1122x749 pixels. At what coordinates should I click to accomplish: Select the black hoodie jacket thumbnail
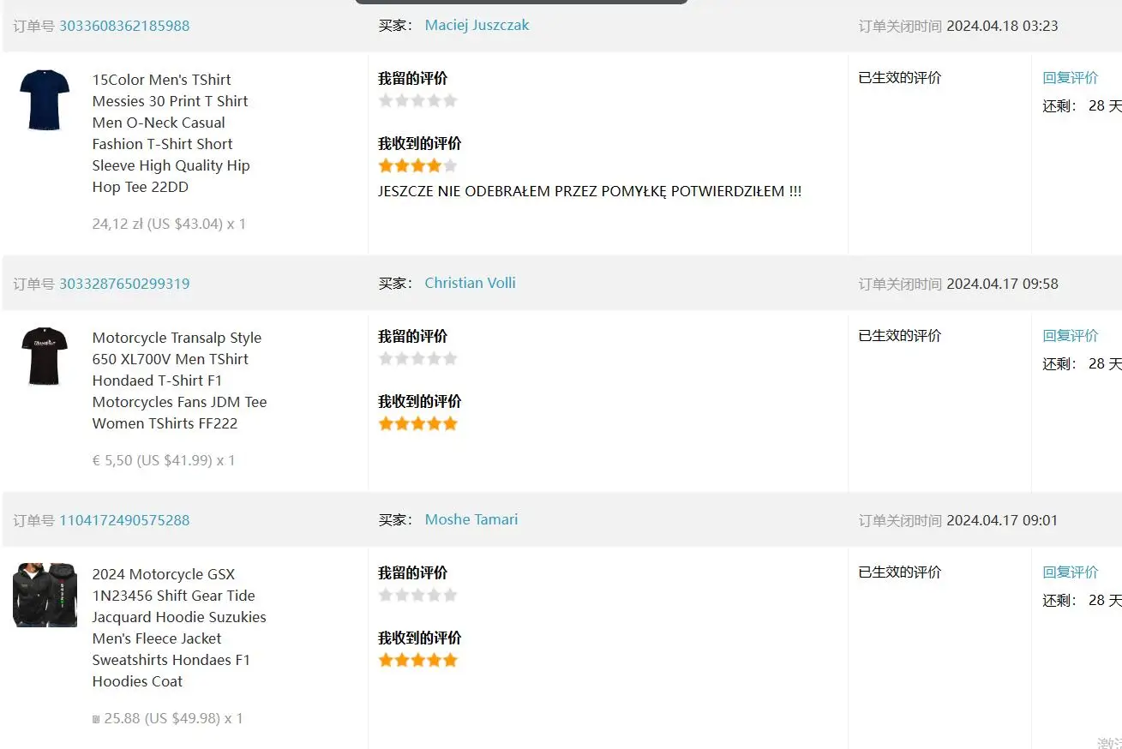click(x=45, y=595)
